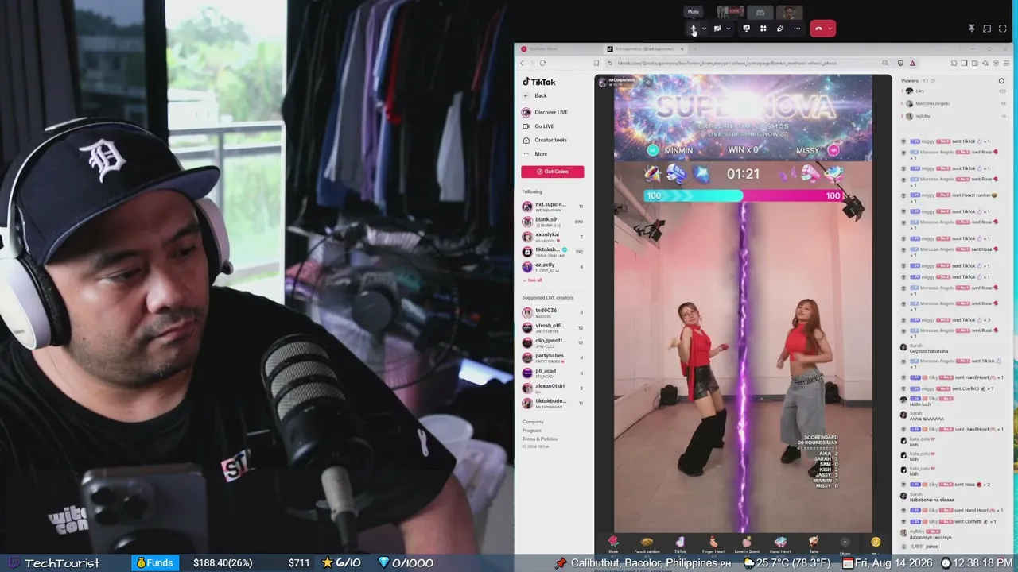Open Creator tools in TikTok sidebar

(x=545, y=140)
